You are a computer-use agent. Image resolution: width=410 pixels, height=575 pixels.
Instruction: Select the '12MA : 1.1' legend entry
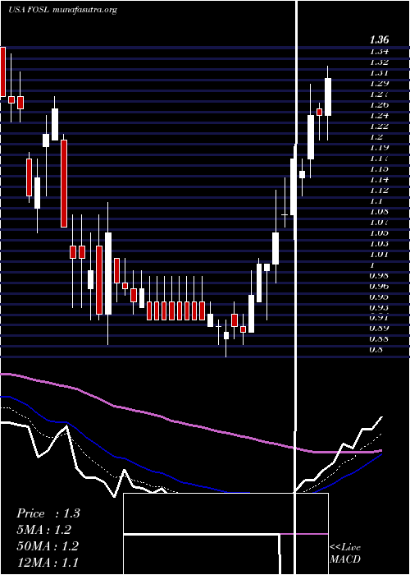[x=48, y=562]
